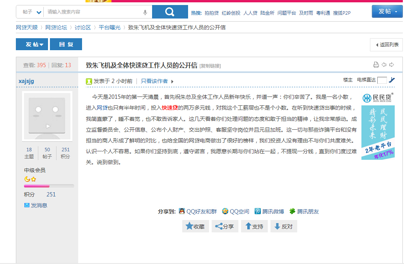Click the elevator jump icon

[x=392, y=80]
